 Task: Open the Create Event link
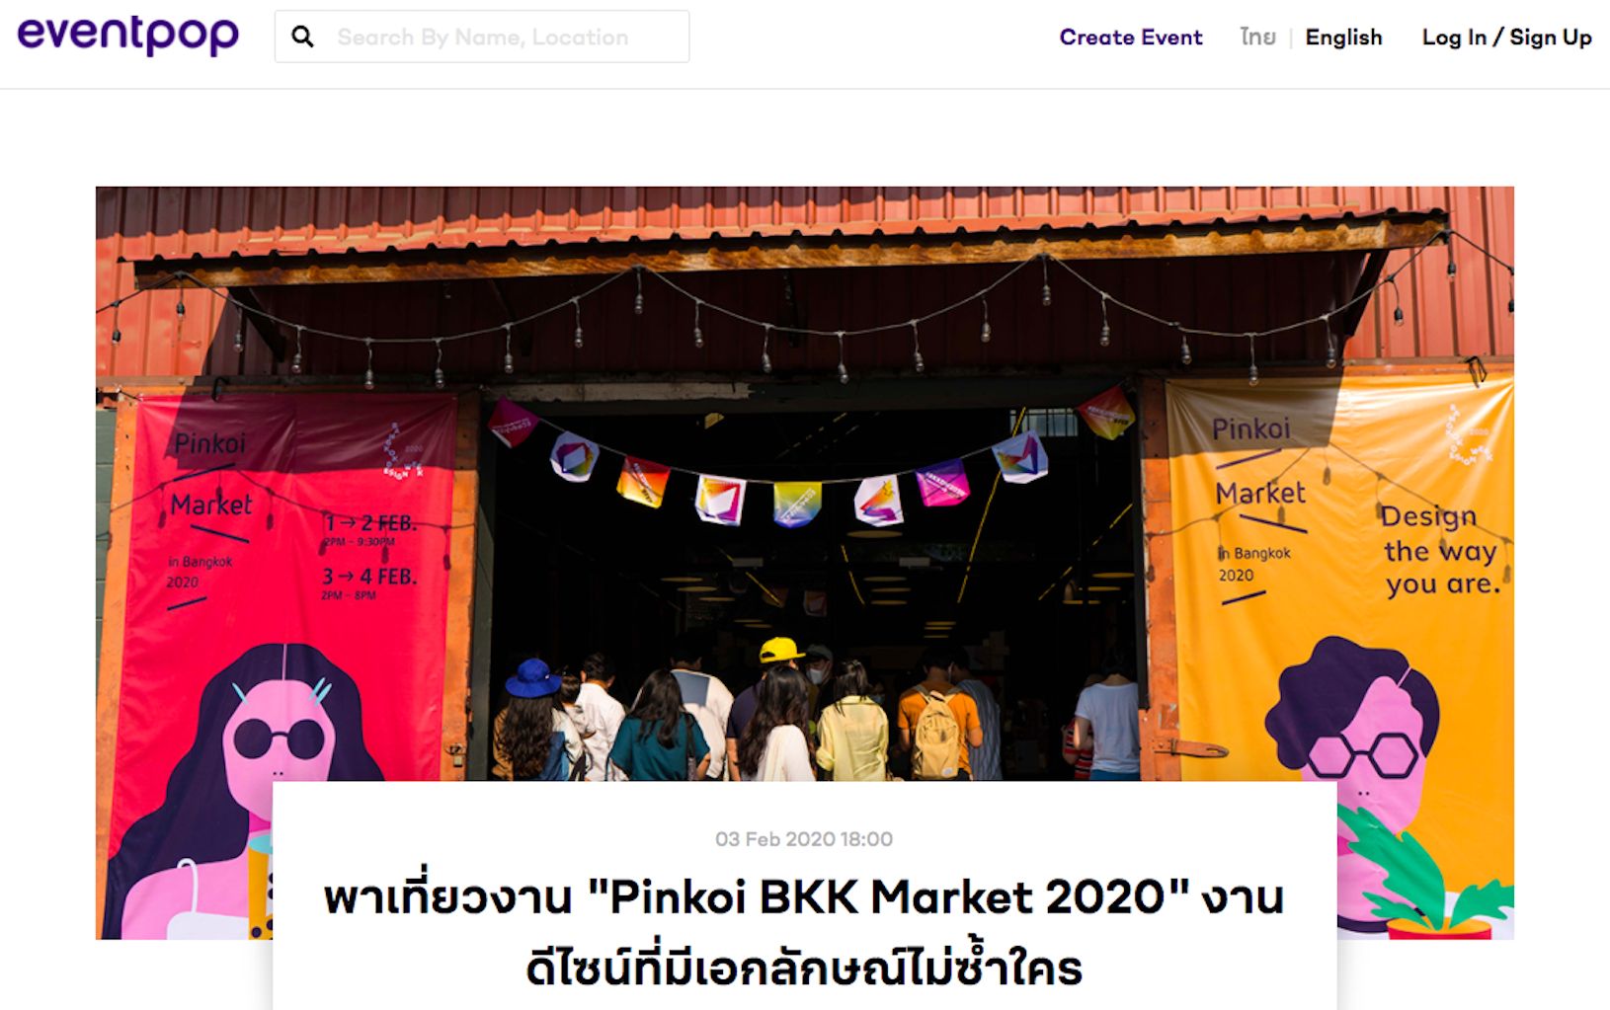click(x=1131, y=38)
